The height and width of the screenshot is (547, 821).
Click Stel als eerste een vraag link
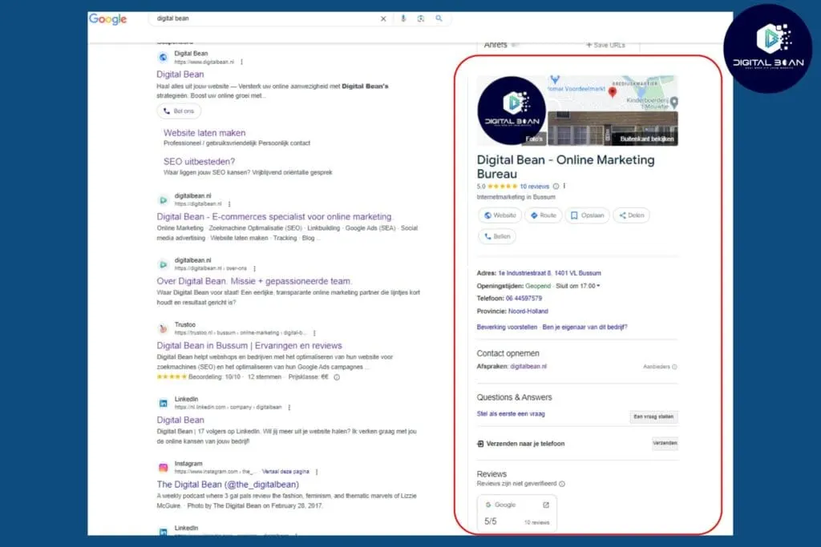[511, 413]
